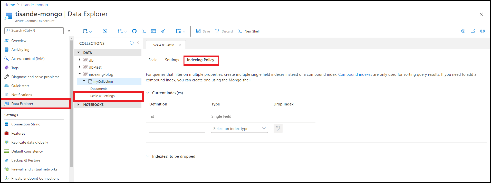Viewport: 491px width, 183px height.
Task: Click the terminal window icon in toolbar
Action: [153, 31]
